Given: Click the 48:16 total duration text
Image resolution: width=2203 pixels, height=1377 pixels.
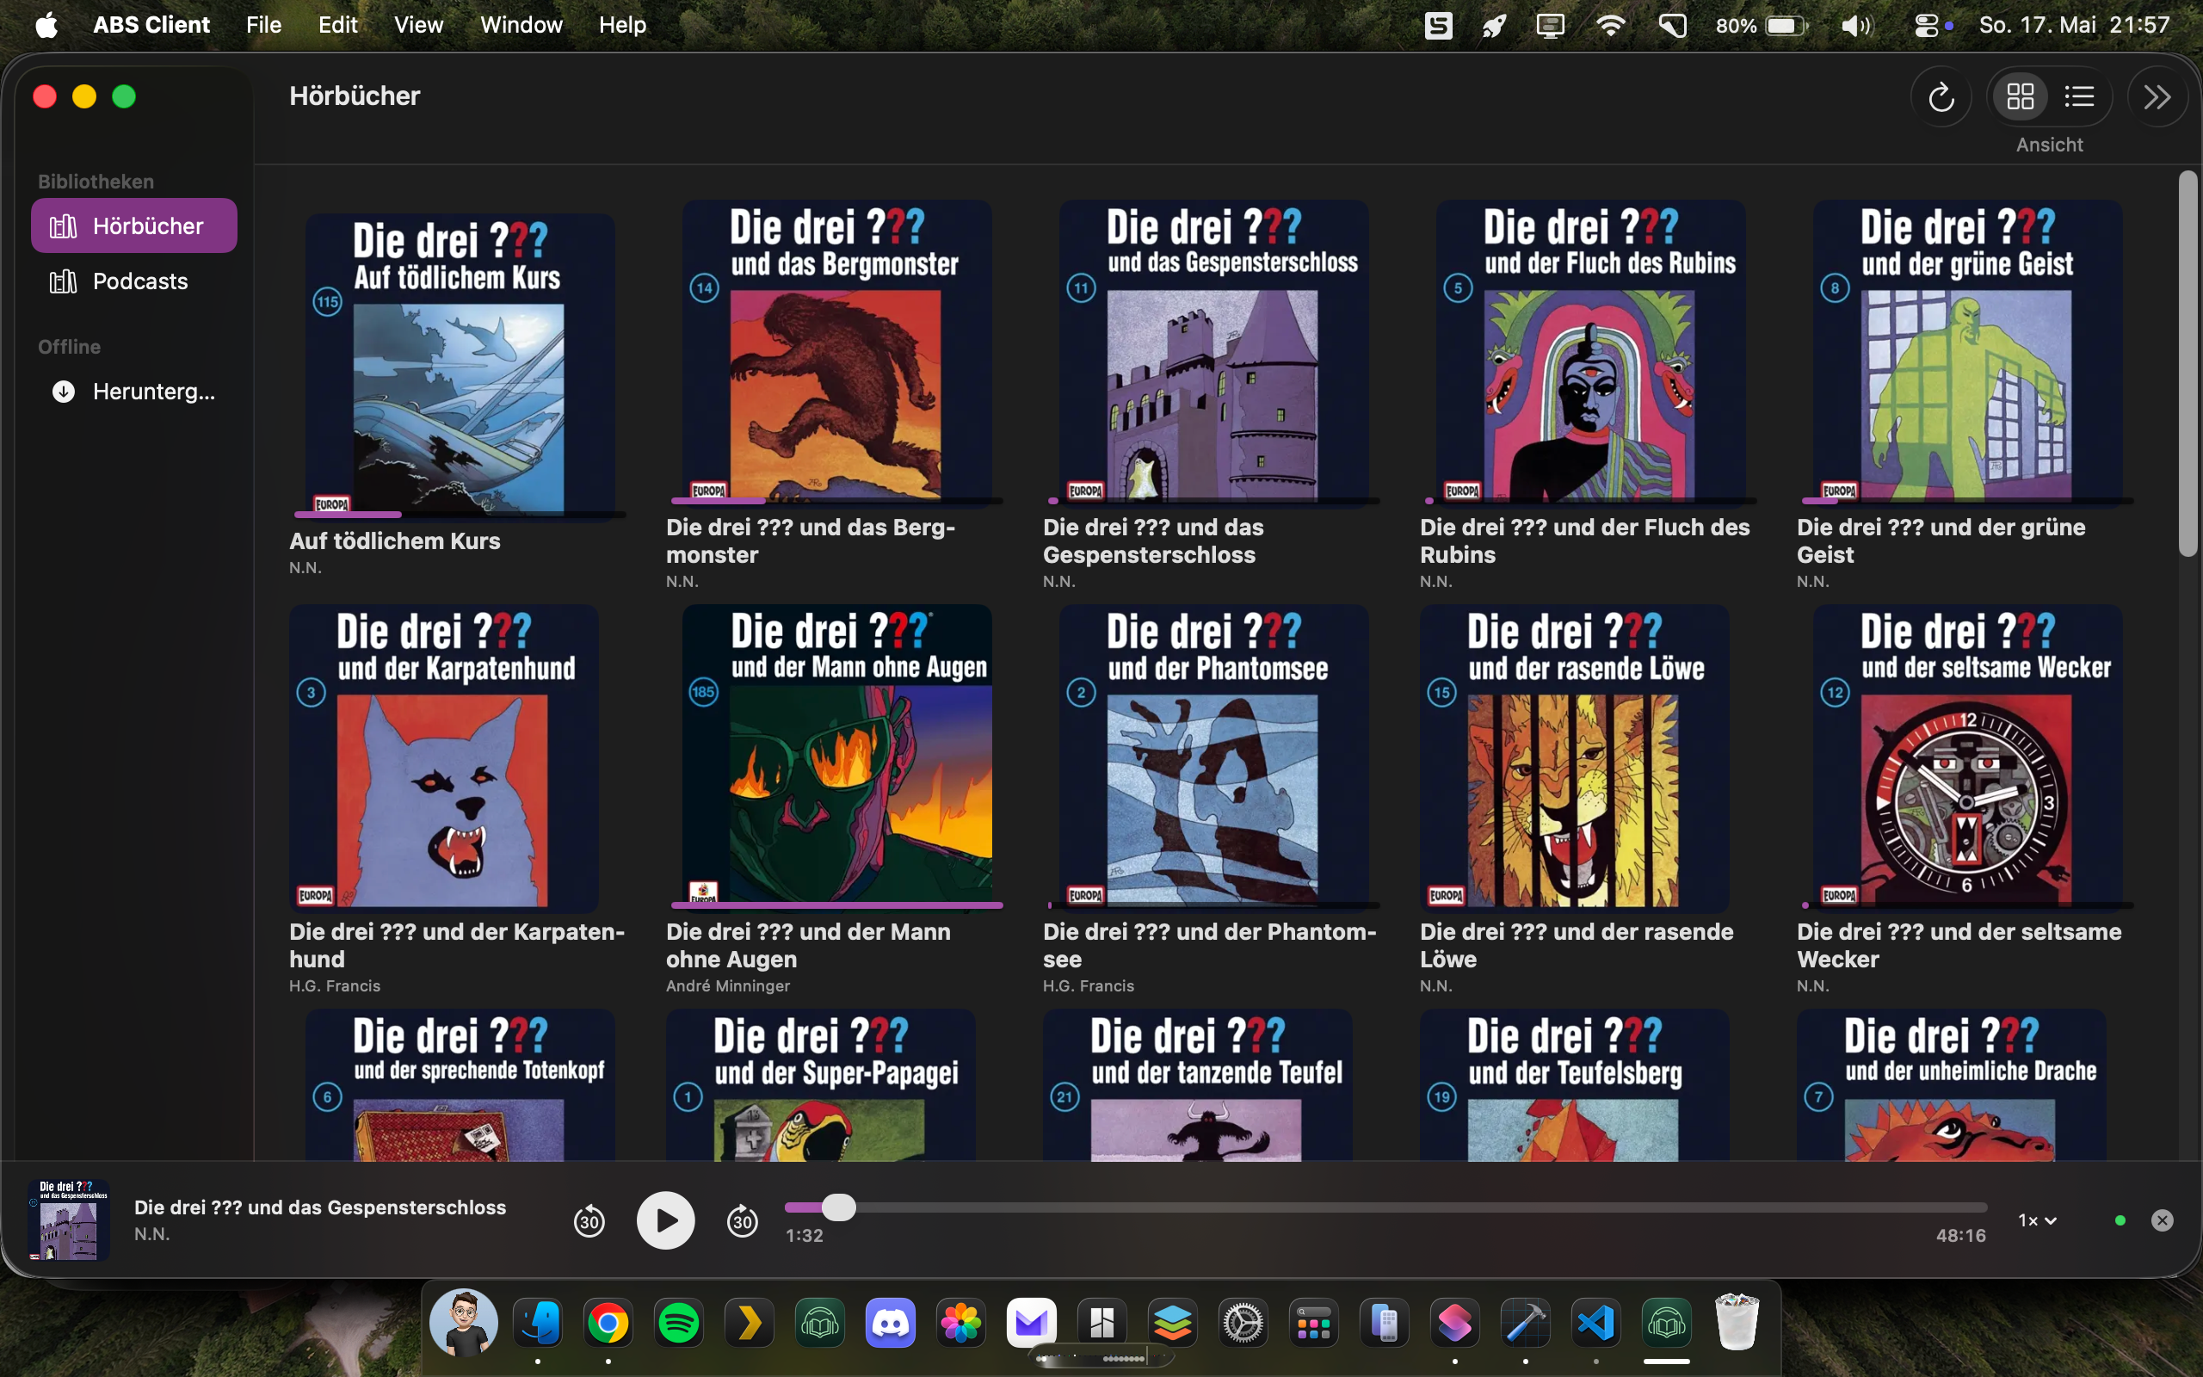Looking at the screenshot, I should point(1961,1236).
